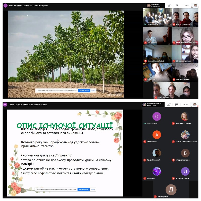Click Закрыть доступ over the flower slide
This screenshot has height=201, width=201.
tap(84, 189)
